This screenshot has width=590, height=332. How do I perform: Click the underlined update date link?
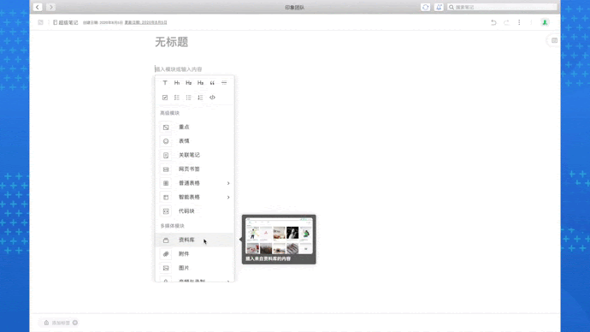(145, 22)
